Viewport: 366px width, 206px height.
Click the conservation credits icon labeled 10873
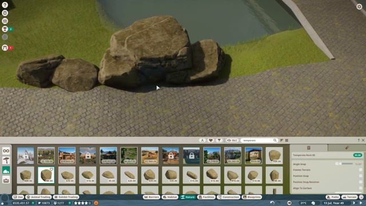point(39,203)
